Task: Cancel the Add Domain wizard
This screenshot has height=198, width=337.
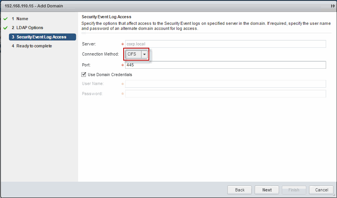Action: [321, 190]
